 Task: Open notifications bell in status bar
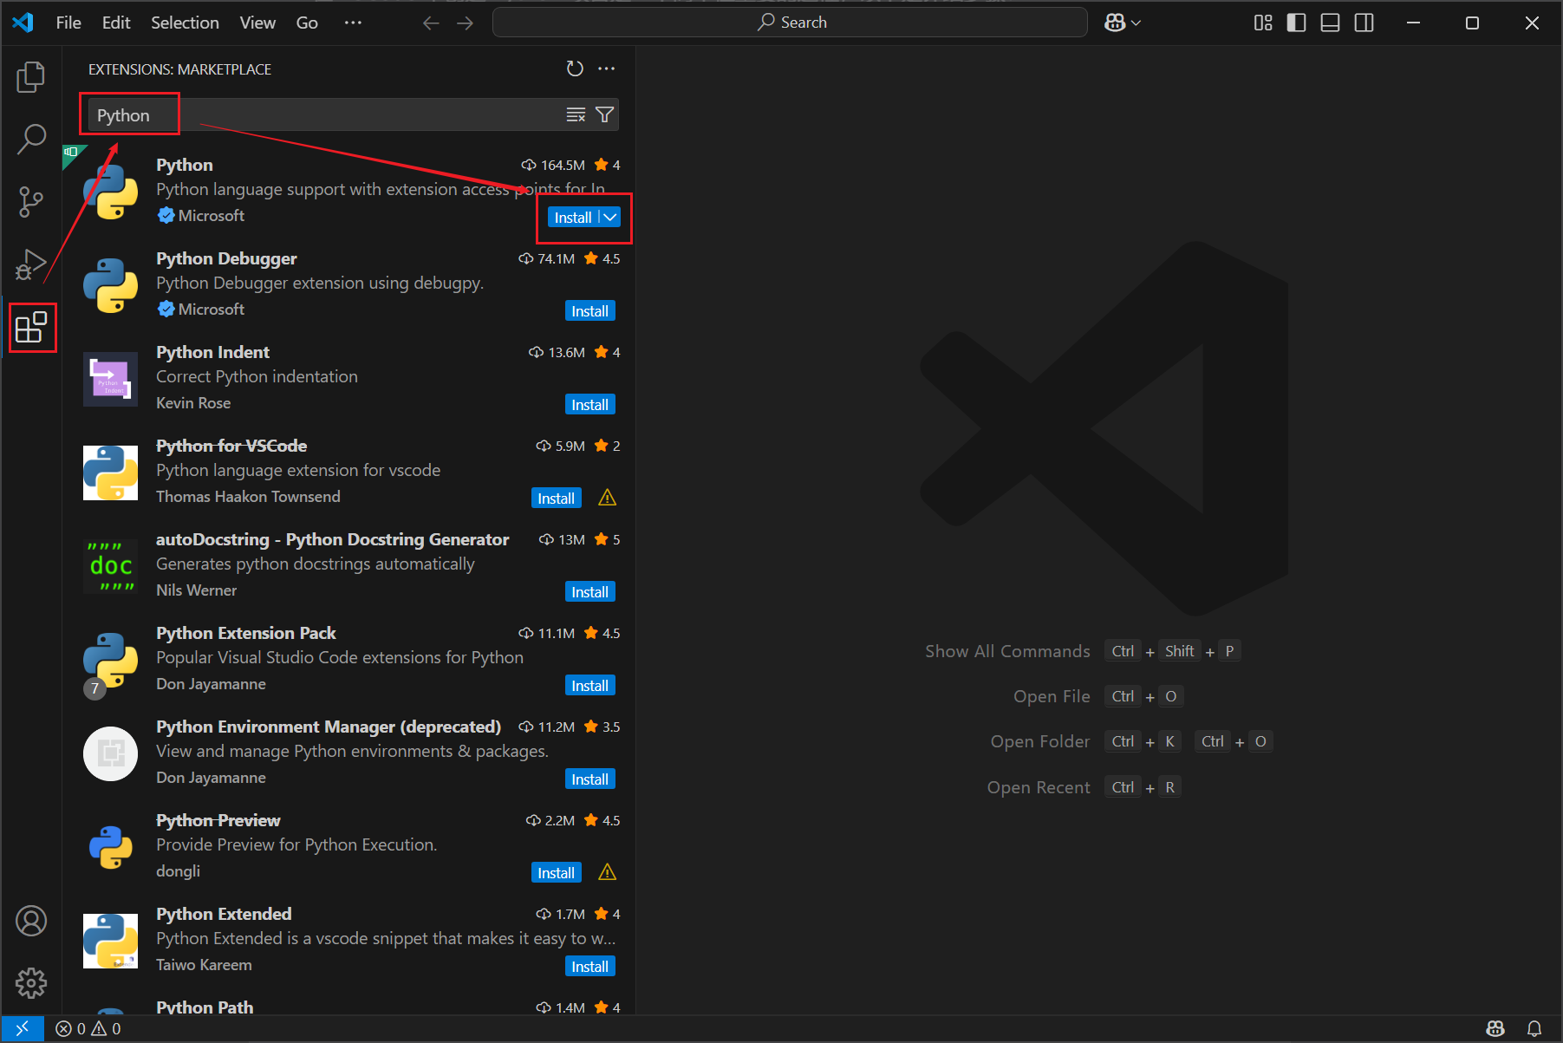[1534, 1028]
